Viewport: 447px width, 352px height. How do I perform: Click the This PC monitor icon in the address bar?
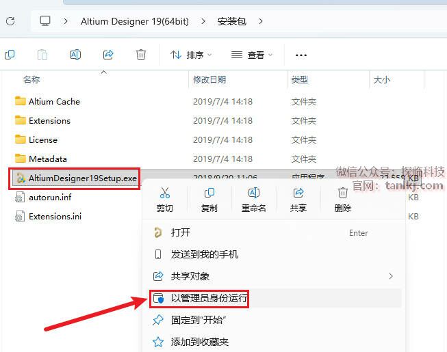coord(45,21)
